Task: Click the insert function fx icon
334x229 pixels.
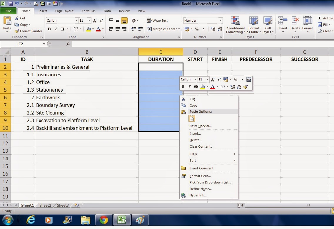Action: (68, 44)
